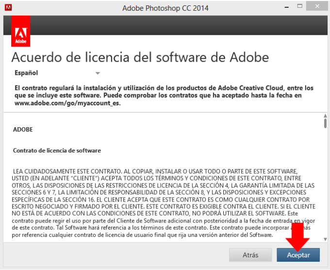Open the language dropdown arrow

click(x=98, y=73)
